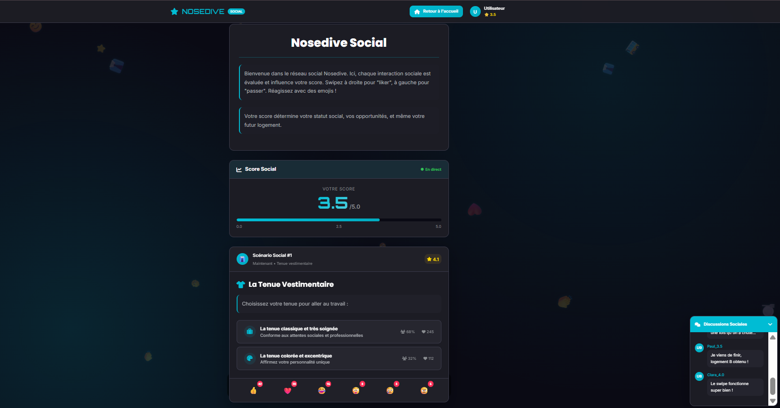
Task: React with the thumbs-up emoji
Action: 253,390
